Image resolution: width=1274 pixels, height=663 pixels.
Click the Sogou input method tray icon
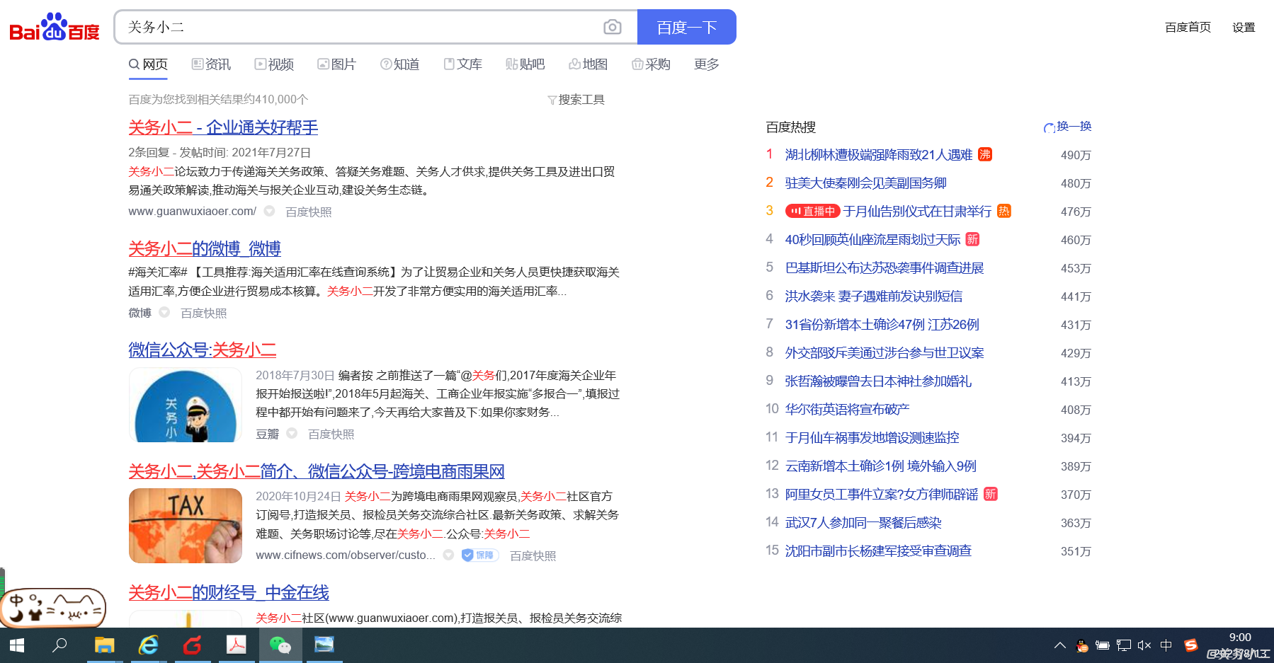pos(1191,645)
